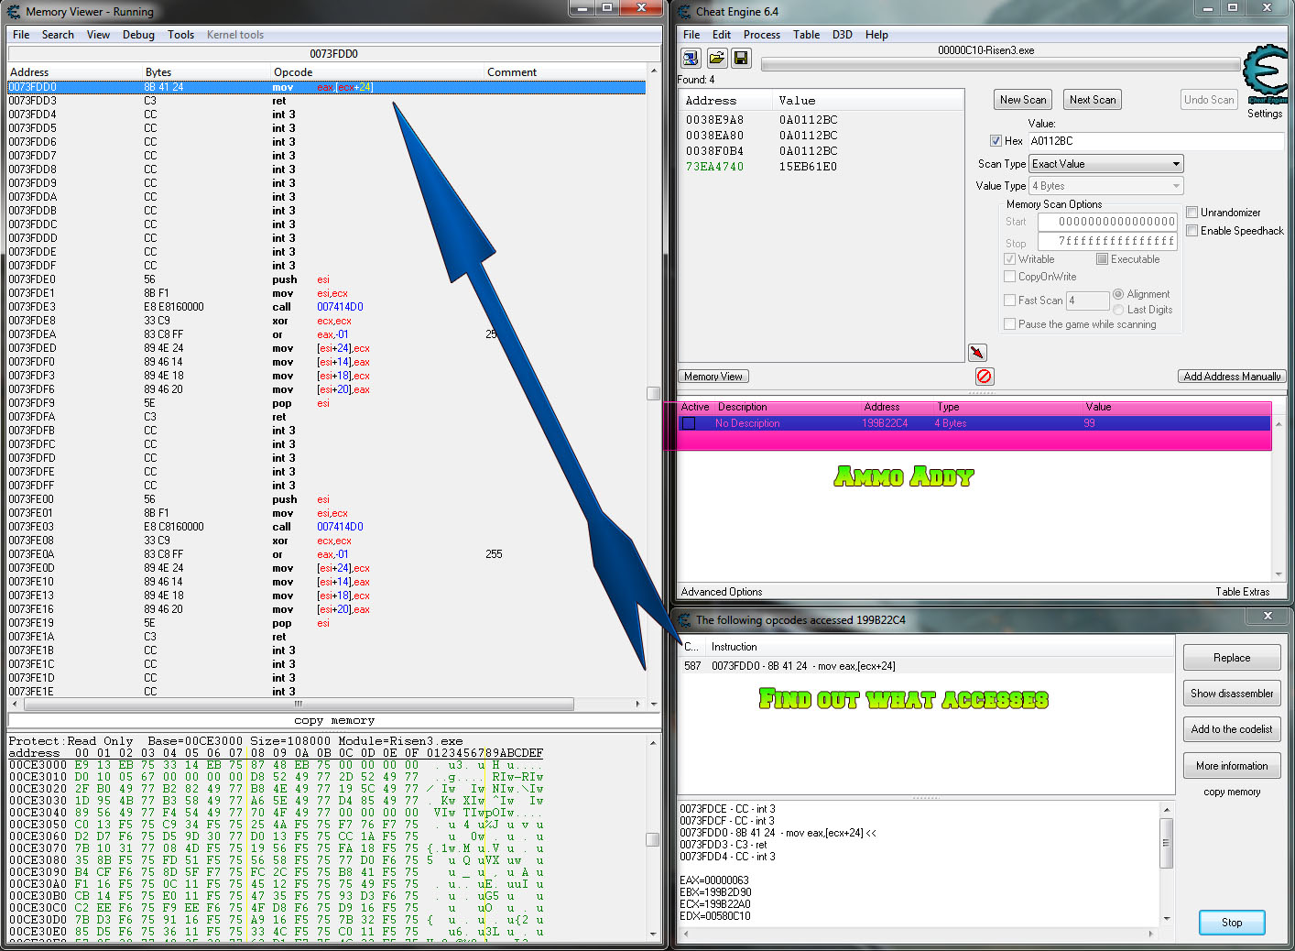Uncheck the Hex checkbox

pyautogui.click(x=996, y=141)
